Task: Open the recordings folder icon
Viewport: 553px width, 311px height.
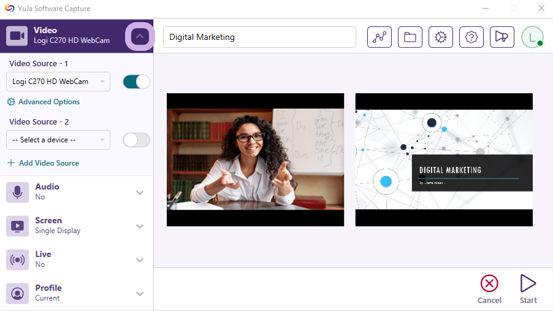Action: click(410, 37)
